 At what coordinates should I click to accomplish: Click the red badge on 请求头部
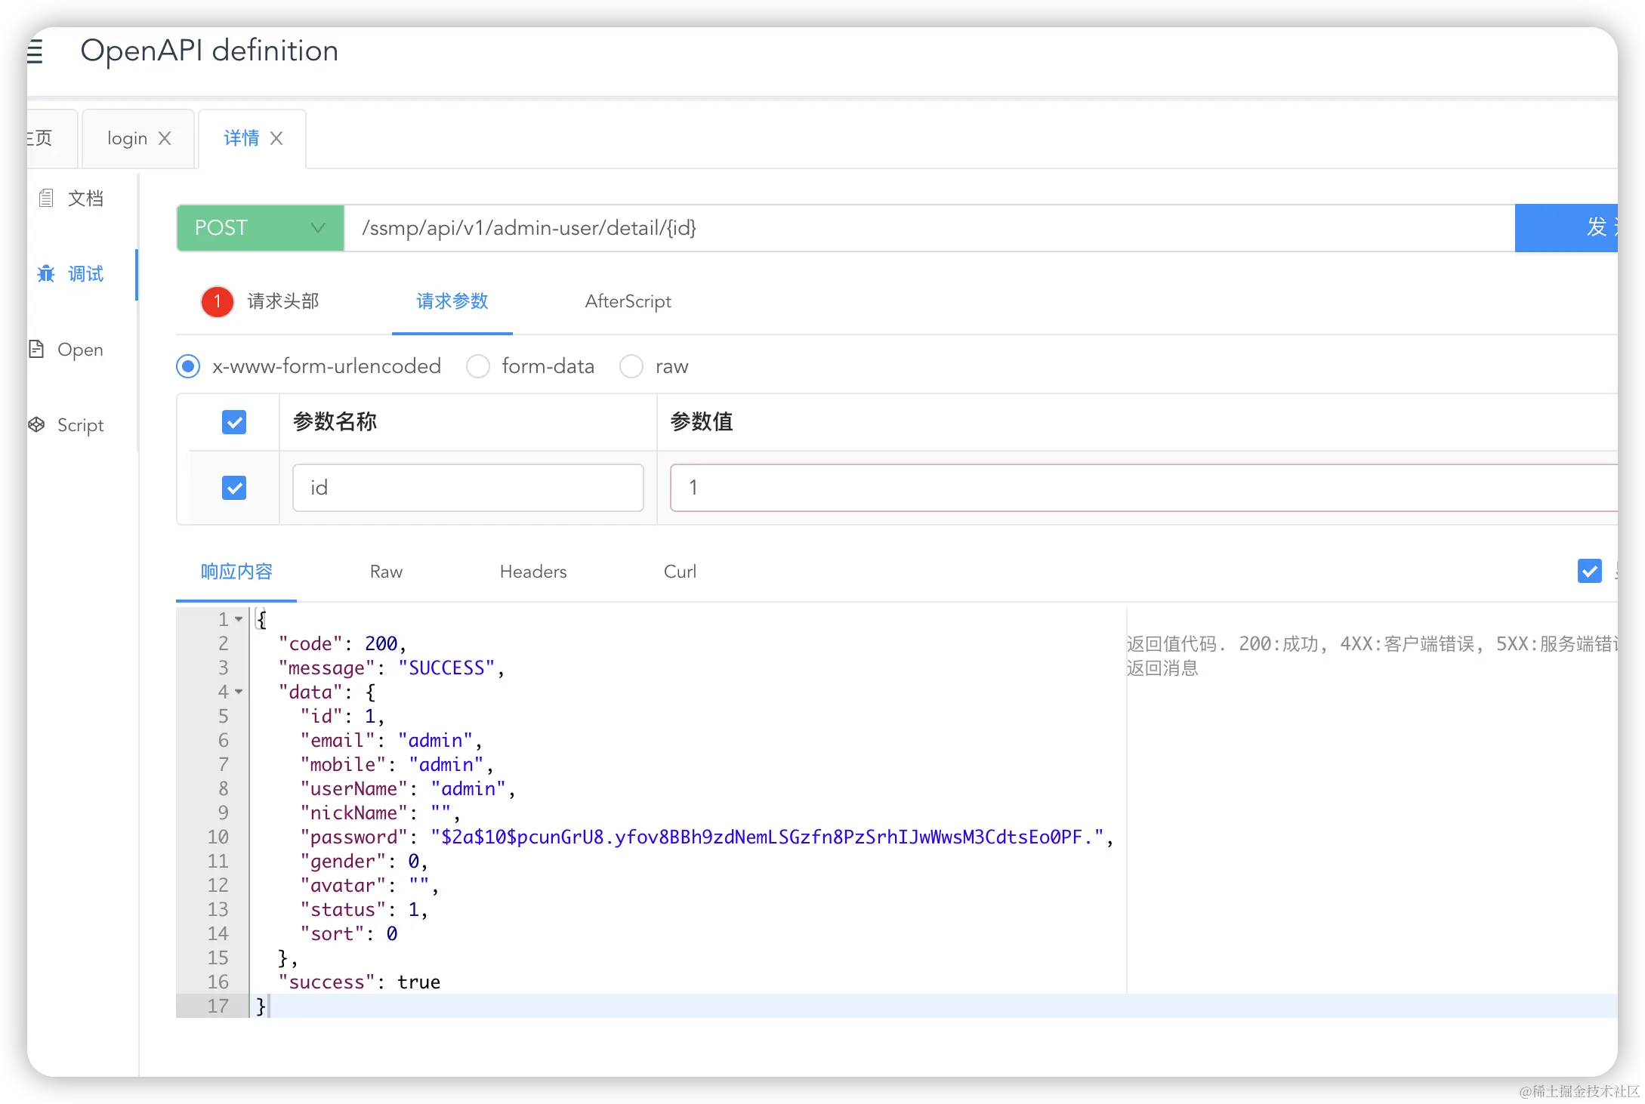(x=218, y=301)
